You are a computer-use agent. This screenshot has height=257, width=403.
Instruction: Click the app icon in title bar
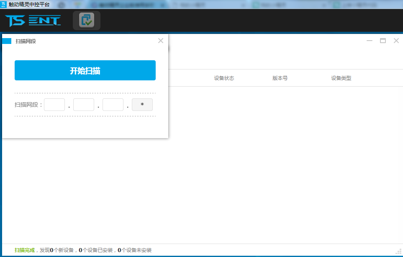pyautogui.click(x=4, y=4)
